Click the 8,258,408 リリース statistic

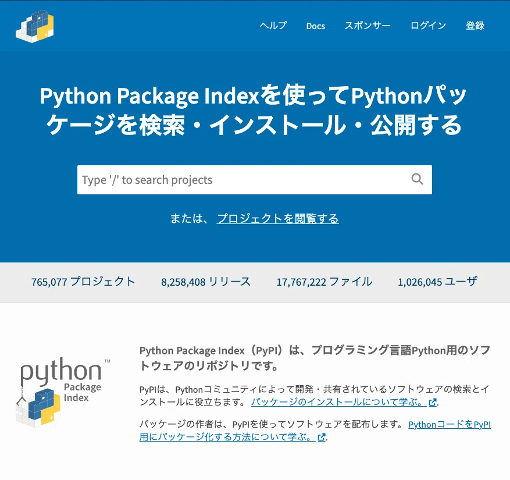pyautogui.click(x=206, y=282)
